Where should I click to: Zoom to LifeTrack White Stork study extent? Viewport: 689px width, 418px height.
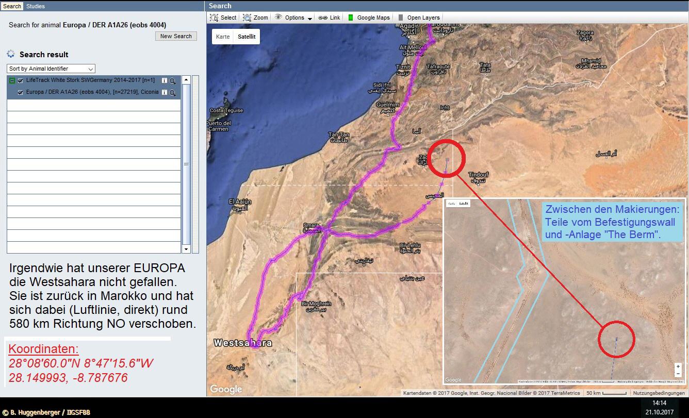click(x=173, y=81)
